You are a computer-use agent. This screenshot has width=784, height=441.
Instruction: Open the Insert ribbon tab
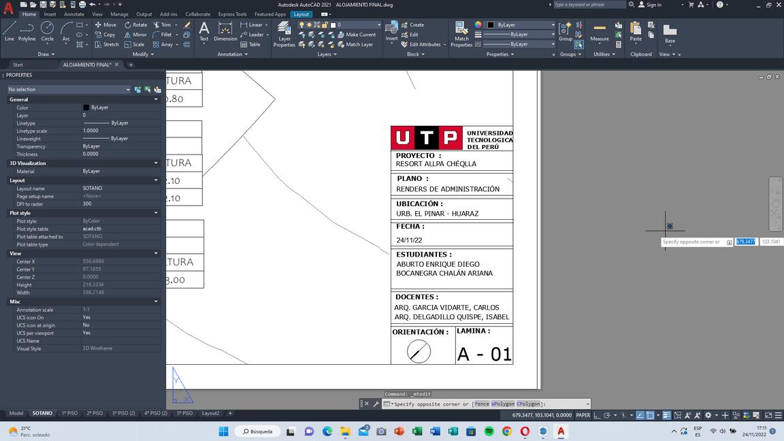(50, 14)
